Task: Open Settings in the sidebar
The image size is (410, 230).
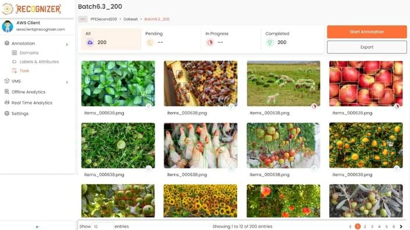Action: [x=20, y=114]
